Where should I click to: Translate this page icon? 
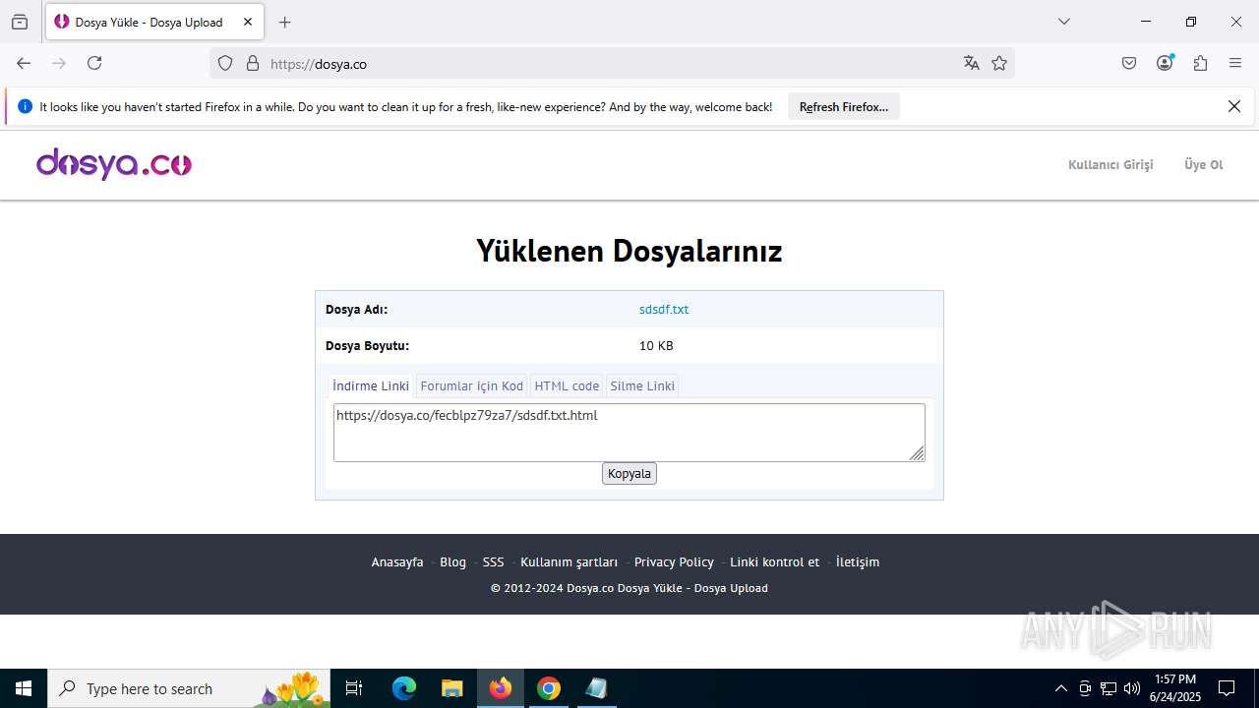tap(972, 63)
